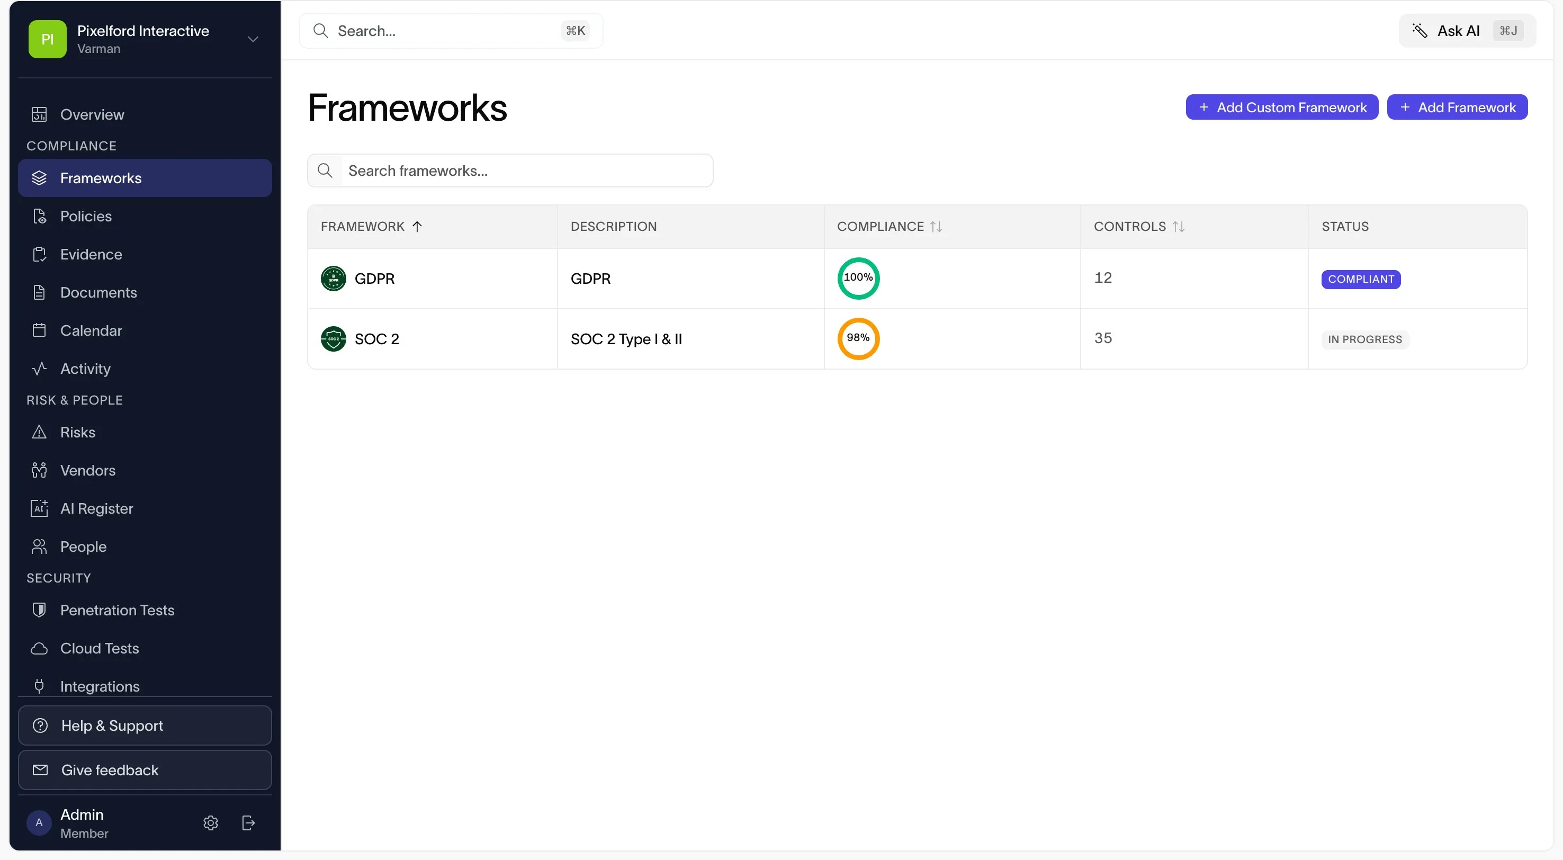Image resolution: width=1563 pixels, height=860 pixels.
Task: Focus the Search frameworks input field
Action: pyautogui.click(x=510, y=171)
